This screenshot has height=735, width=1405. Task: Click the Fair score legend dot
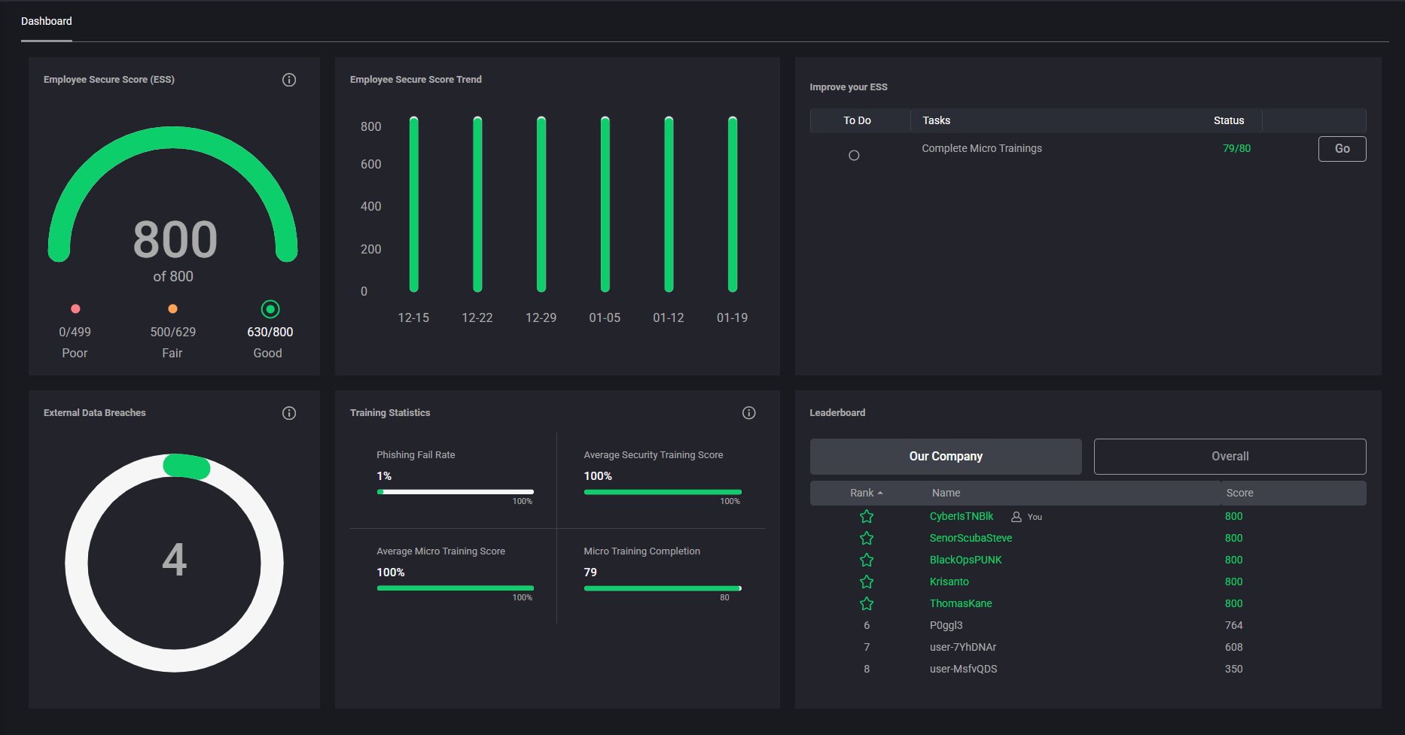pos(172,308)
